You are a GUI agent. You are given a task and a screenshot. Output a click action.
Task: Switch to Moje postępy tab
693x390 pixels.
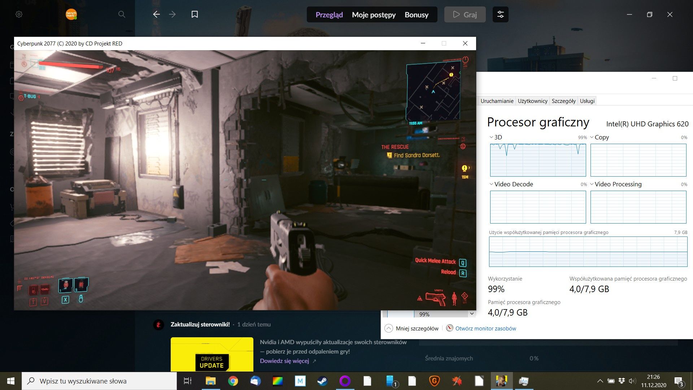tap(374, 15)
